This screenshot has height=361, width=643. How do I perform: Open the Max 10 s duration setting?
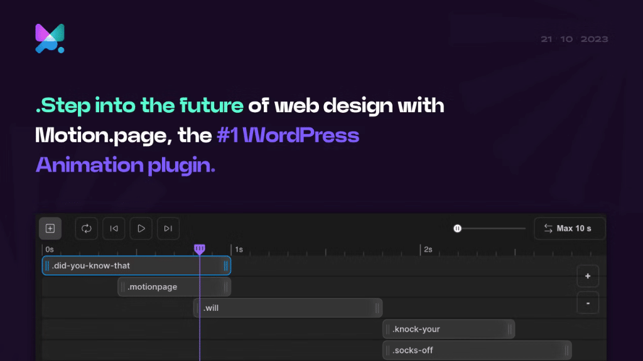570,228
